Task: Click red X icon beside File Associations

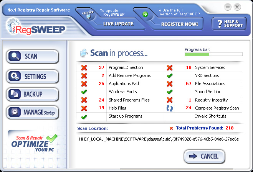Action: (170, 84)
